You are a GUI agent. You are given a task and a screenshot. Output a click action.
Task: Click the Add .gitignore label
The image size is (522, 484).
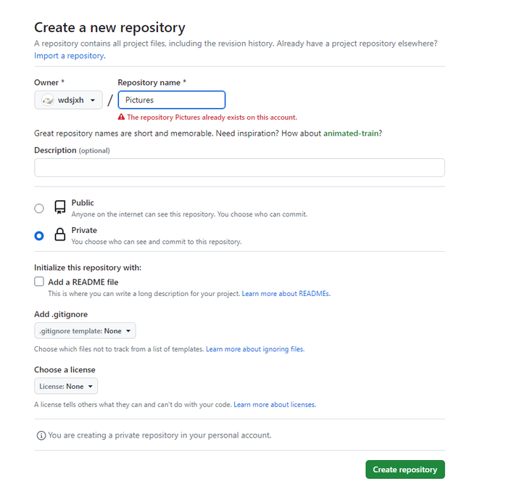(61, 314)
